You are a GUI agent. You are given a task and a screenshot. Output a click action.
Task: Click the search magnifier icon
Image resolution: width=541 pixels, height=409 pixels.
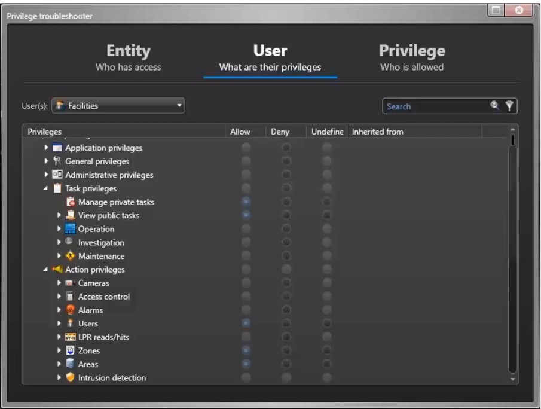pos(494,106)
